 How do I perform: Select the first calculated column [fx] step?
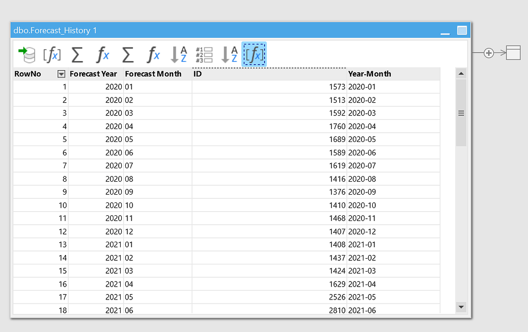click(52, 54)
